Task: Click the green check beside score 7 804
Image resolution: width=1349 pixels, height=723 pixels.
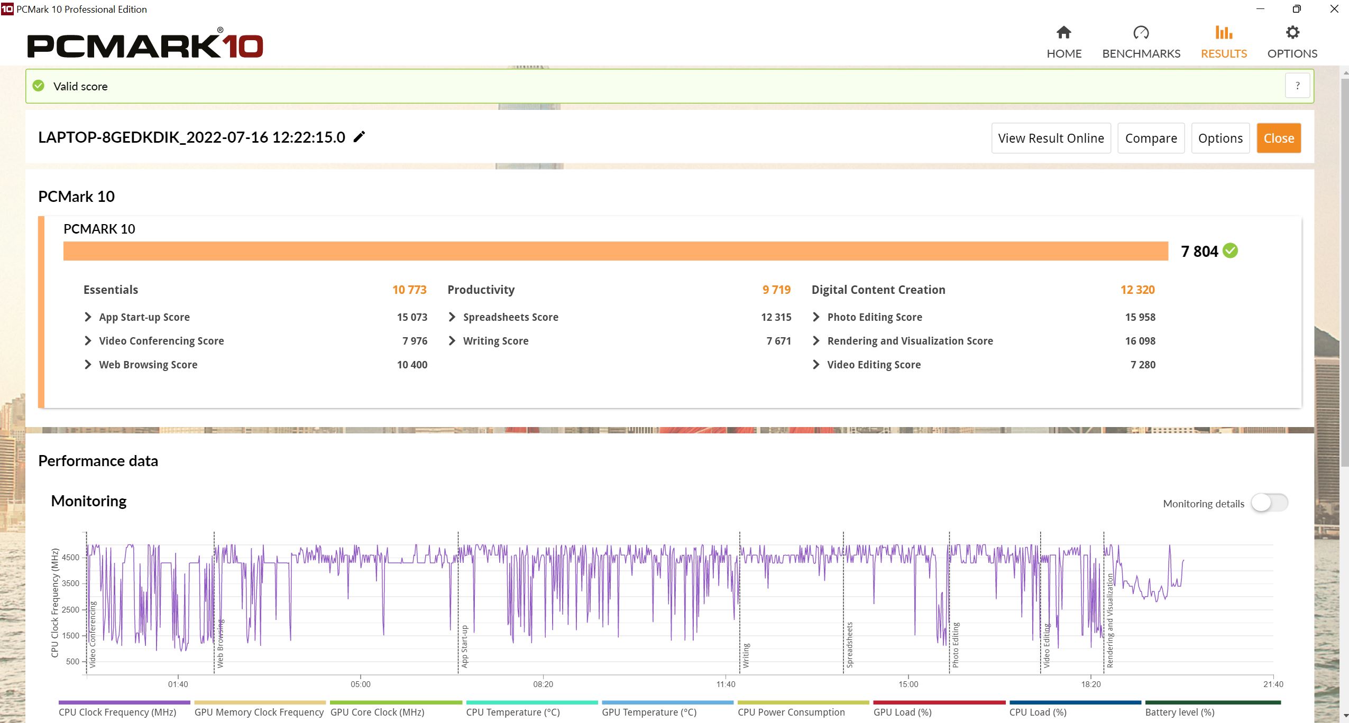Action: [1230, 251]
